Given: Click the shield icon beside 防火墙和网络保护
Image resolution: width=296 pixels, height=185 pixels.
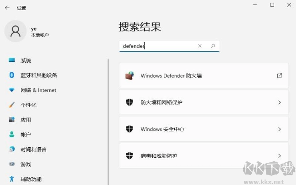Looking at the screenshot, I should pos(130,102).
